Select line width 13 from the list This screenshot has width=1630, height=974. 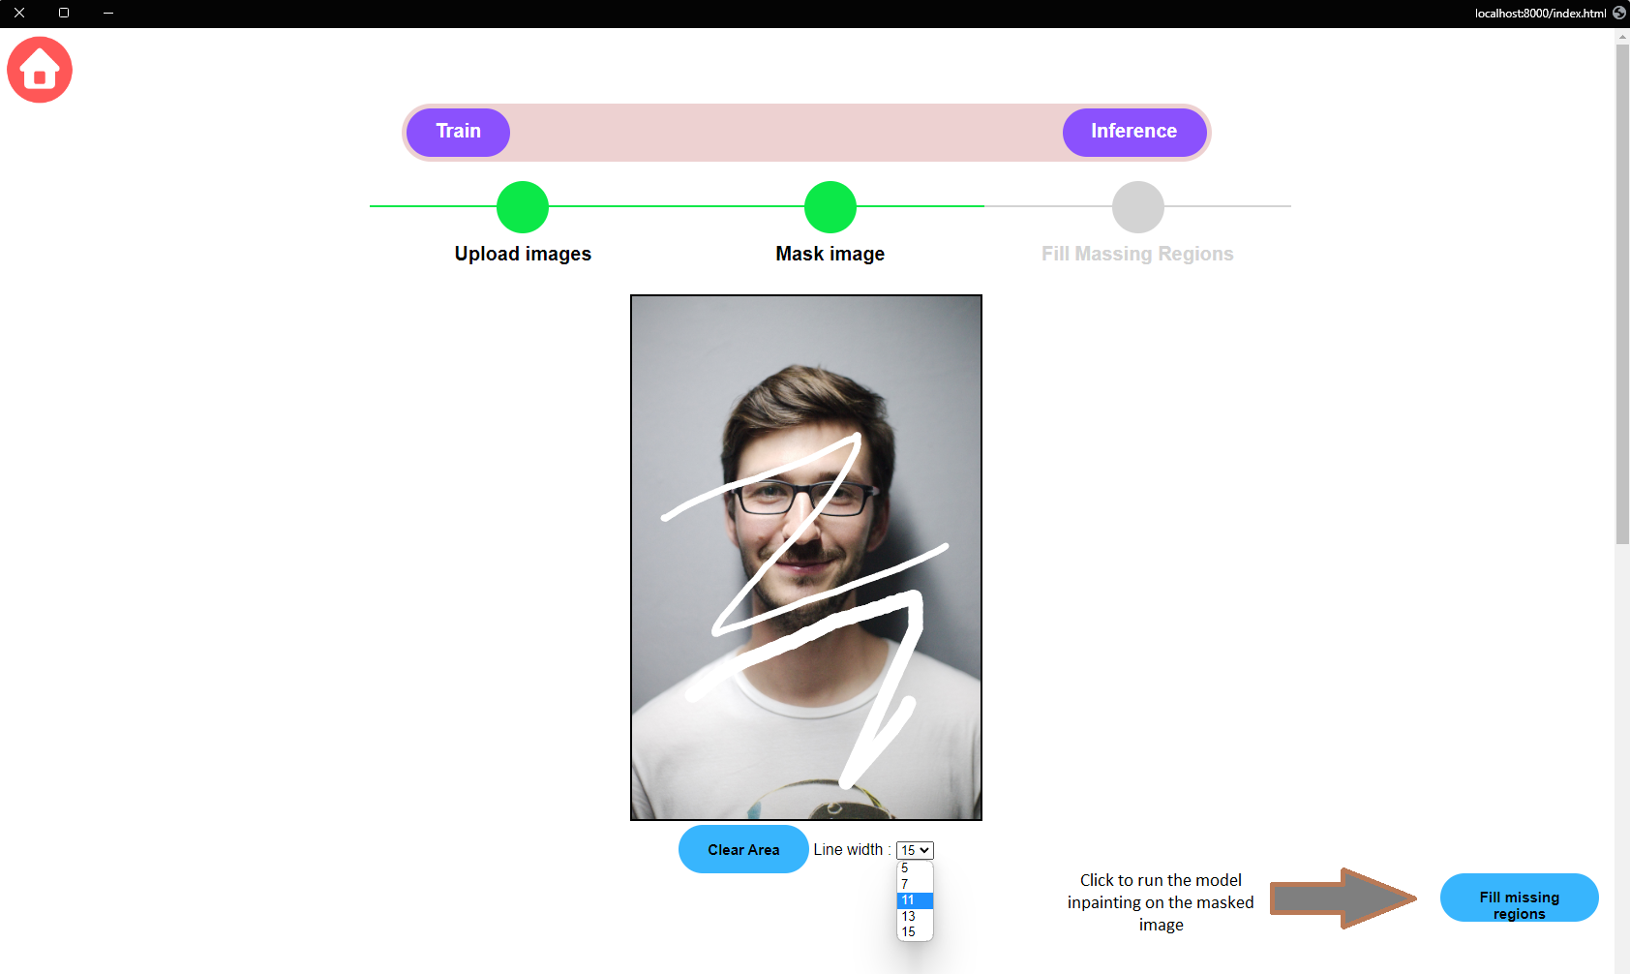(x=908, y=915)
